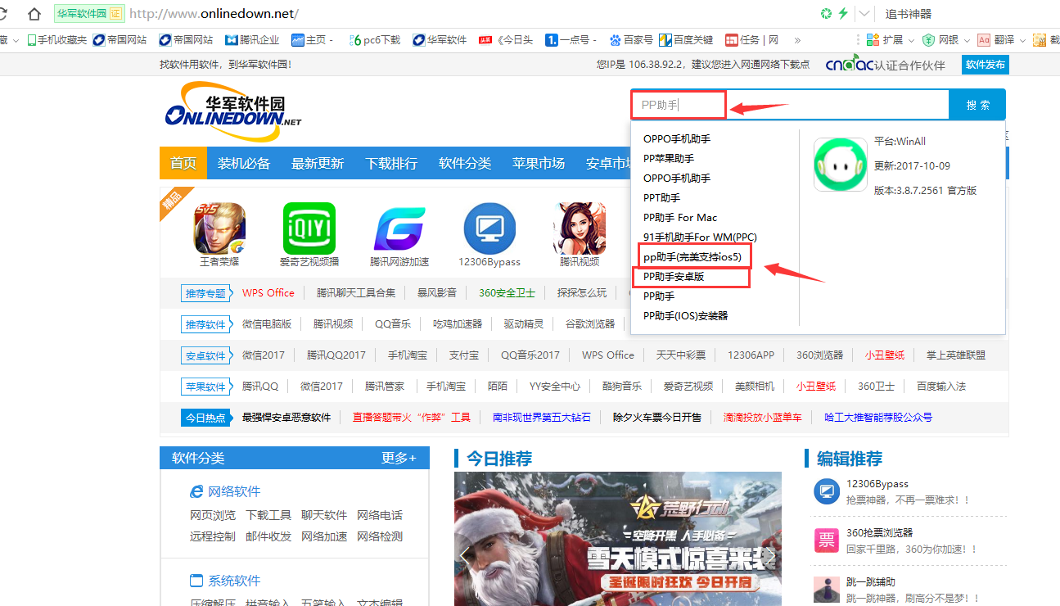Screen dimensions: 1060x606
Task: Switch to the 装机必备 nav tab
Action: (x=244, y=163)
